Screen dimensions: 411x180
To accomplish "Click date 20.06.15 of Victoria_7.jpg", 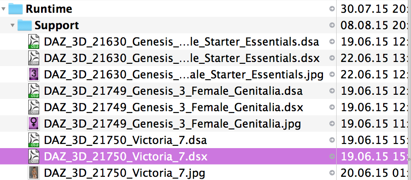I will coord(364,173).
